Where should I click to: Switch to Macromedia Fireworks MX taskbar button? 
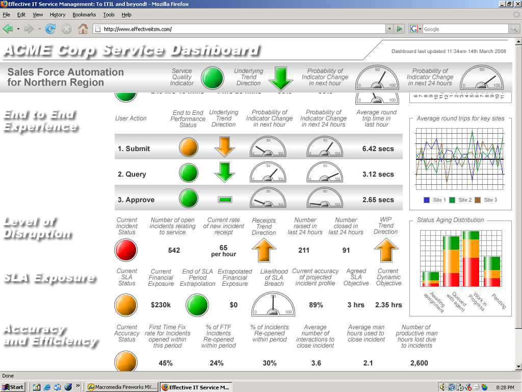(x=122, y=387)
